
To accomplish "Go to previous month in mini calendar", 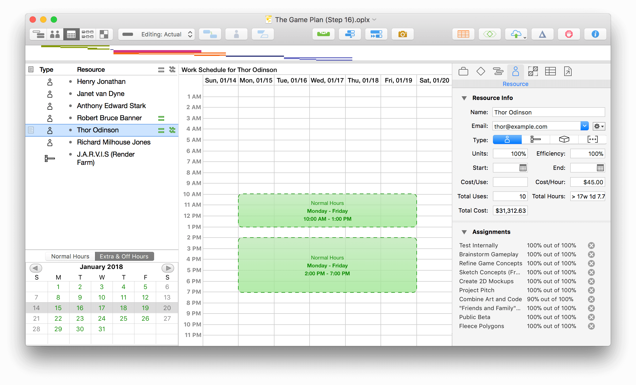I will click(36, 268).
